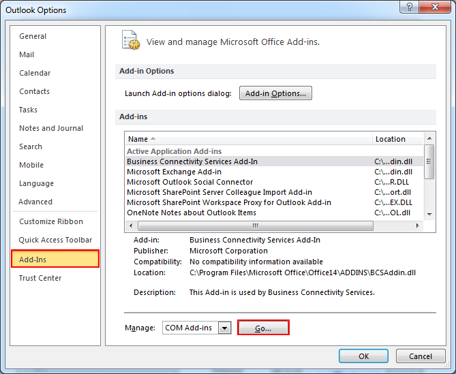Select the Add-Ins category
The height and width of the screenshot is (374, 456).
[55, 259]
